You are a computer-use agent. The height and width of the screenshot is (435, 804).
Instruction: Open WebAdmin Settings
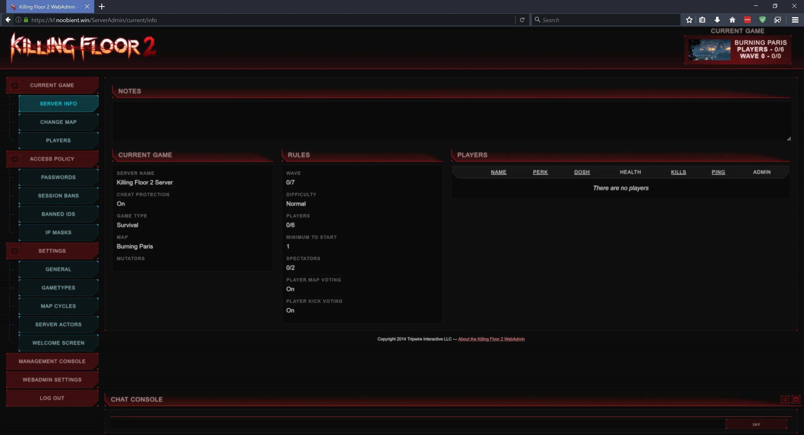[52, 380]
